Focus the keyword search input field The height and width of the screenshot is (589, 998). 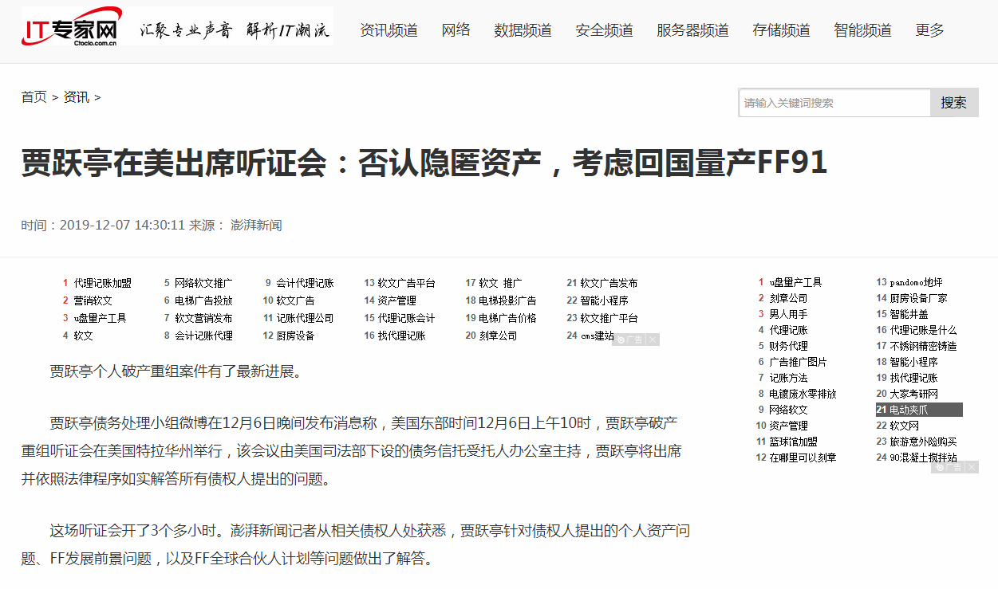click(834, 103)
